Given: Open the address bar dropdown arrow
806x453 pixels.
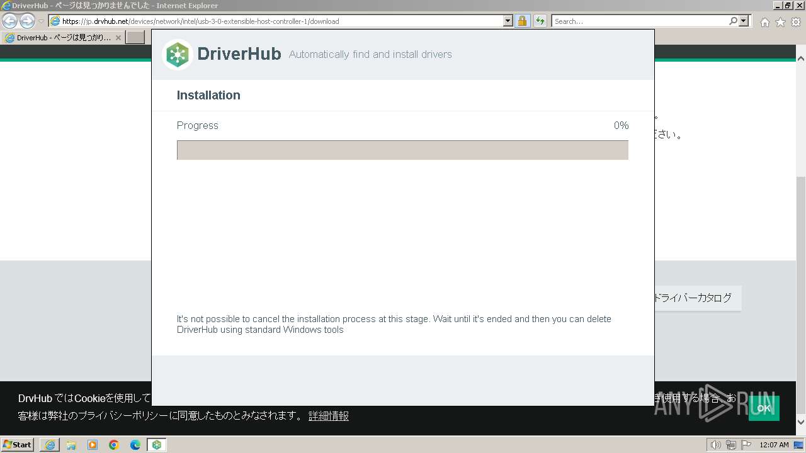Looking at the screenshot, I should coord(508,21).
